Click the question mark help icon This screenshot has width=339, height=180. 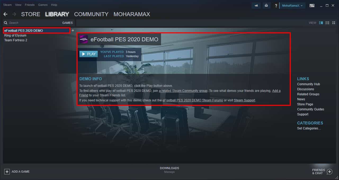[276, 6]
